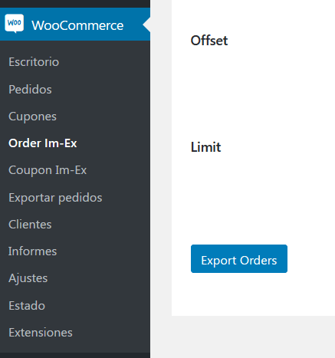
Task: Open the Order Im-Ex submenu item
Action: pos(43,143)
